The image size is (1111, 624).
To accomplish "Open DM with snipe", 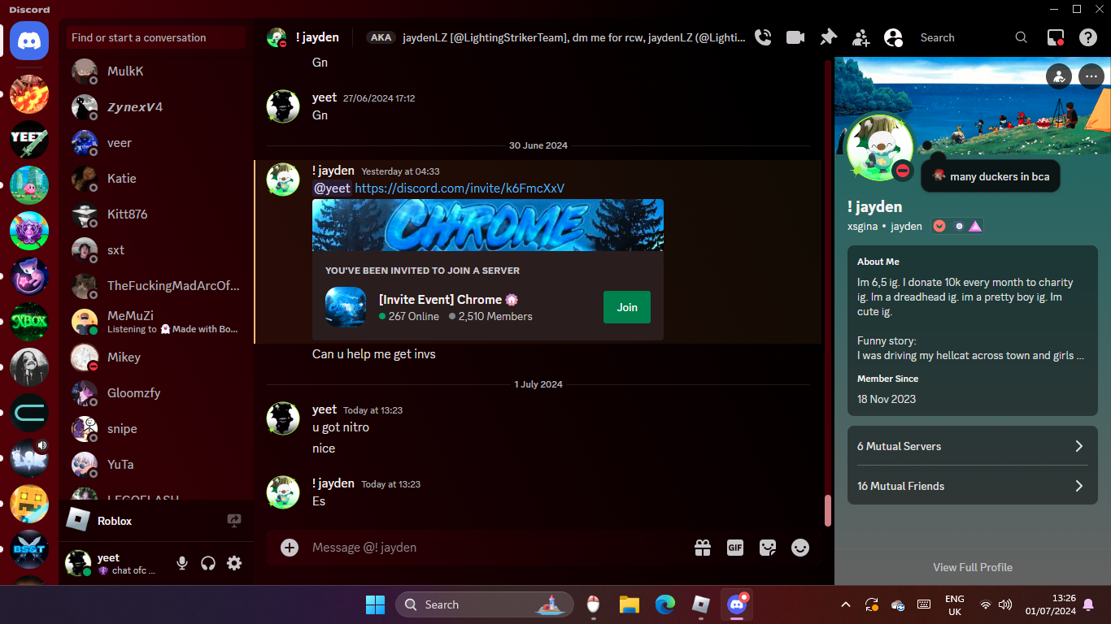I will tap(156, 429).
